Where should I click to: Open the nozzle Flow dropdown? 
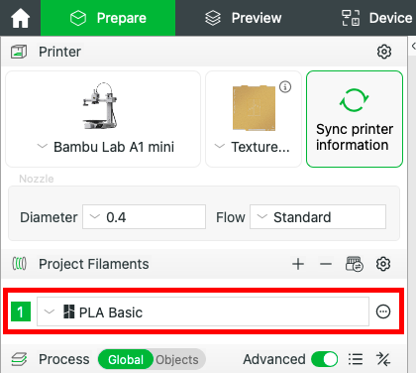pos(318,217)
